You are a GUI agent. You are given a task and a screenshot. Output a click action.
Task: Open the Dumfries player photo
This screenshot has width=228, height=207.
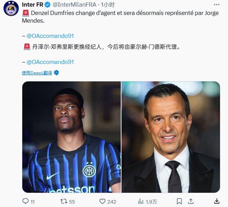(x=71, y=137)
